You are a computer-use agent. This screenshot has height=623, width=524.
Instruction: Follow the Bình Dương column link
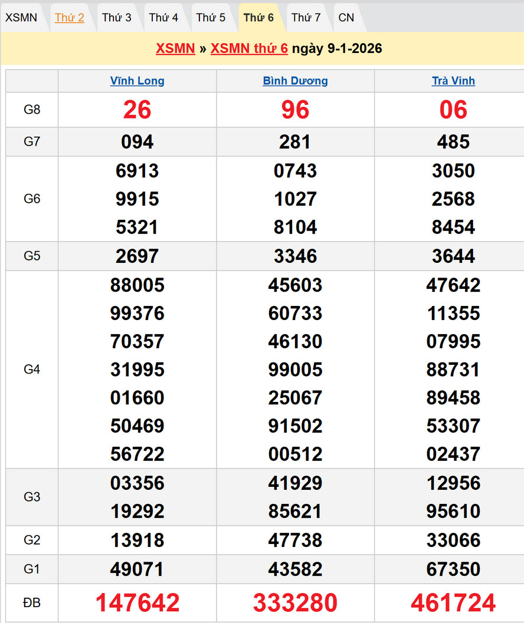(x=295, y=81)
